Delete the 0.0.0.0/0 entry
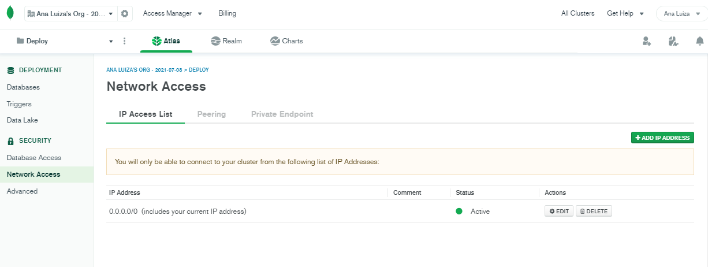Screen dimensions: 708x267 594,212
